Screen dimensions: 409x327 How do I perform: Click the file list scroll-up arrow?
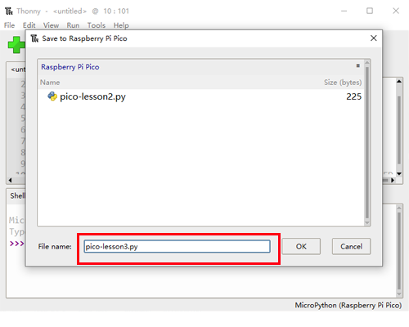[367, 63]
